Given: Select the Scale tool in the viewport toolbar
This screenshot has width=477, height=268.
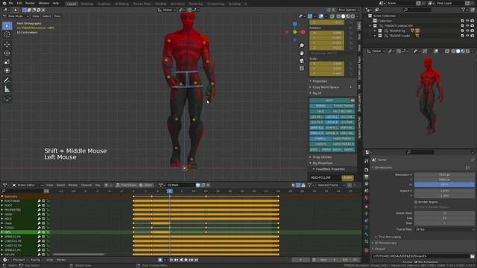Looking at the screenshot, I should click(x=7, y=62).
